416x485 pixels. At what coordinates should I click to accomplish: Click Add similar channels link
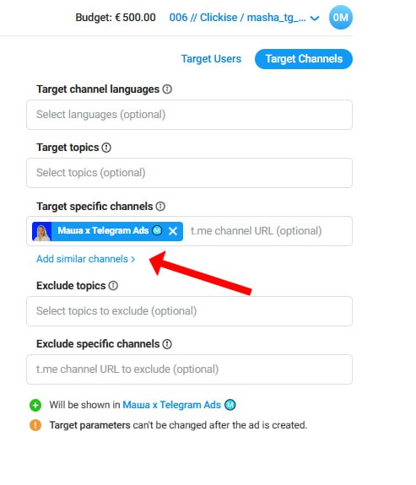86,259
